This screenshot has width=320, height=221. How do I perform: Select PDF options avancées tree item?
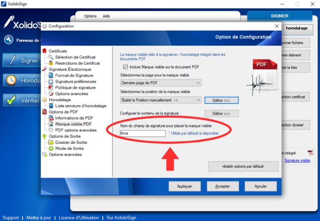point(76,130)
